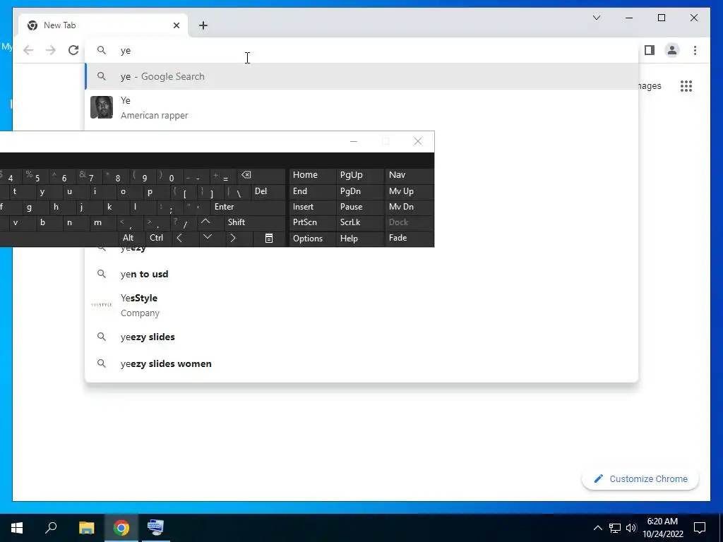723x542 pixels.
Task: Click the Home key on the on-screen keyboard
Action: click(x=312, y=175)
